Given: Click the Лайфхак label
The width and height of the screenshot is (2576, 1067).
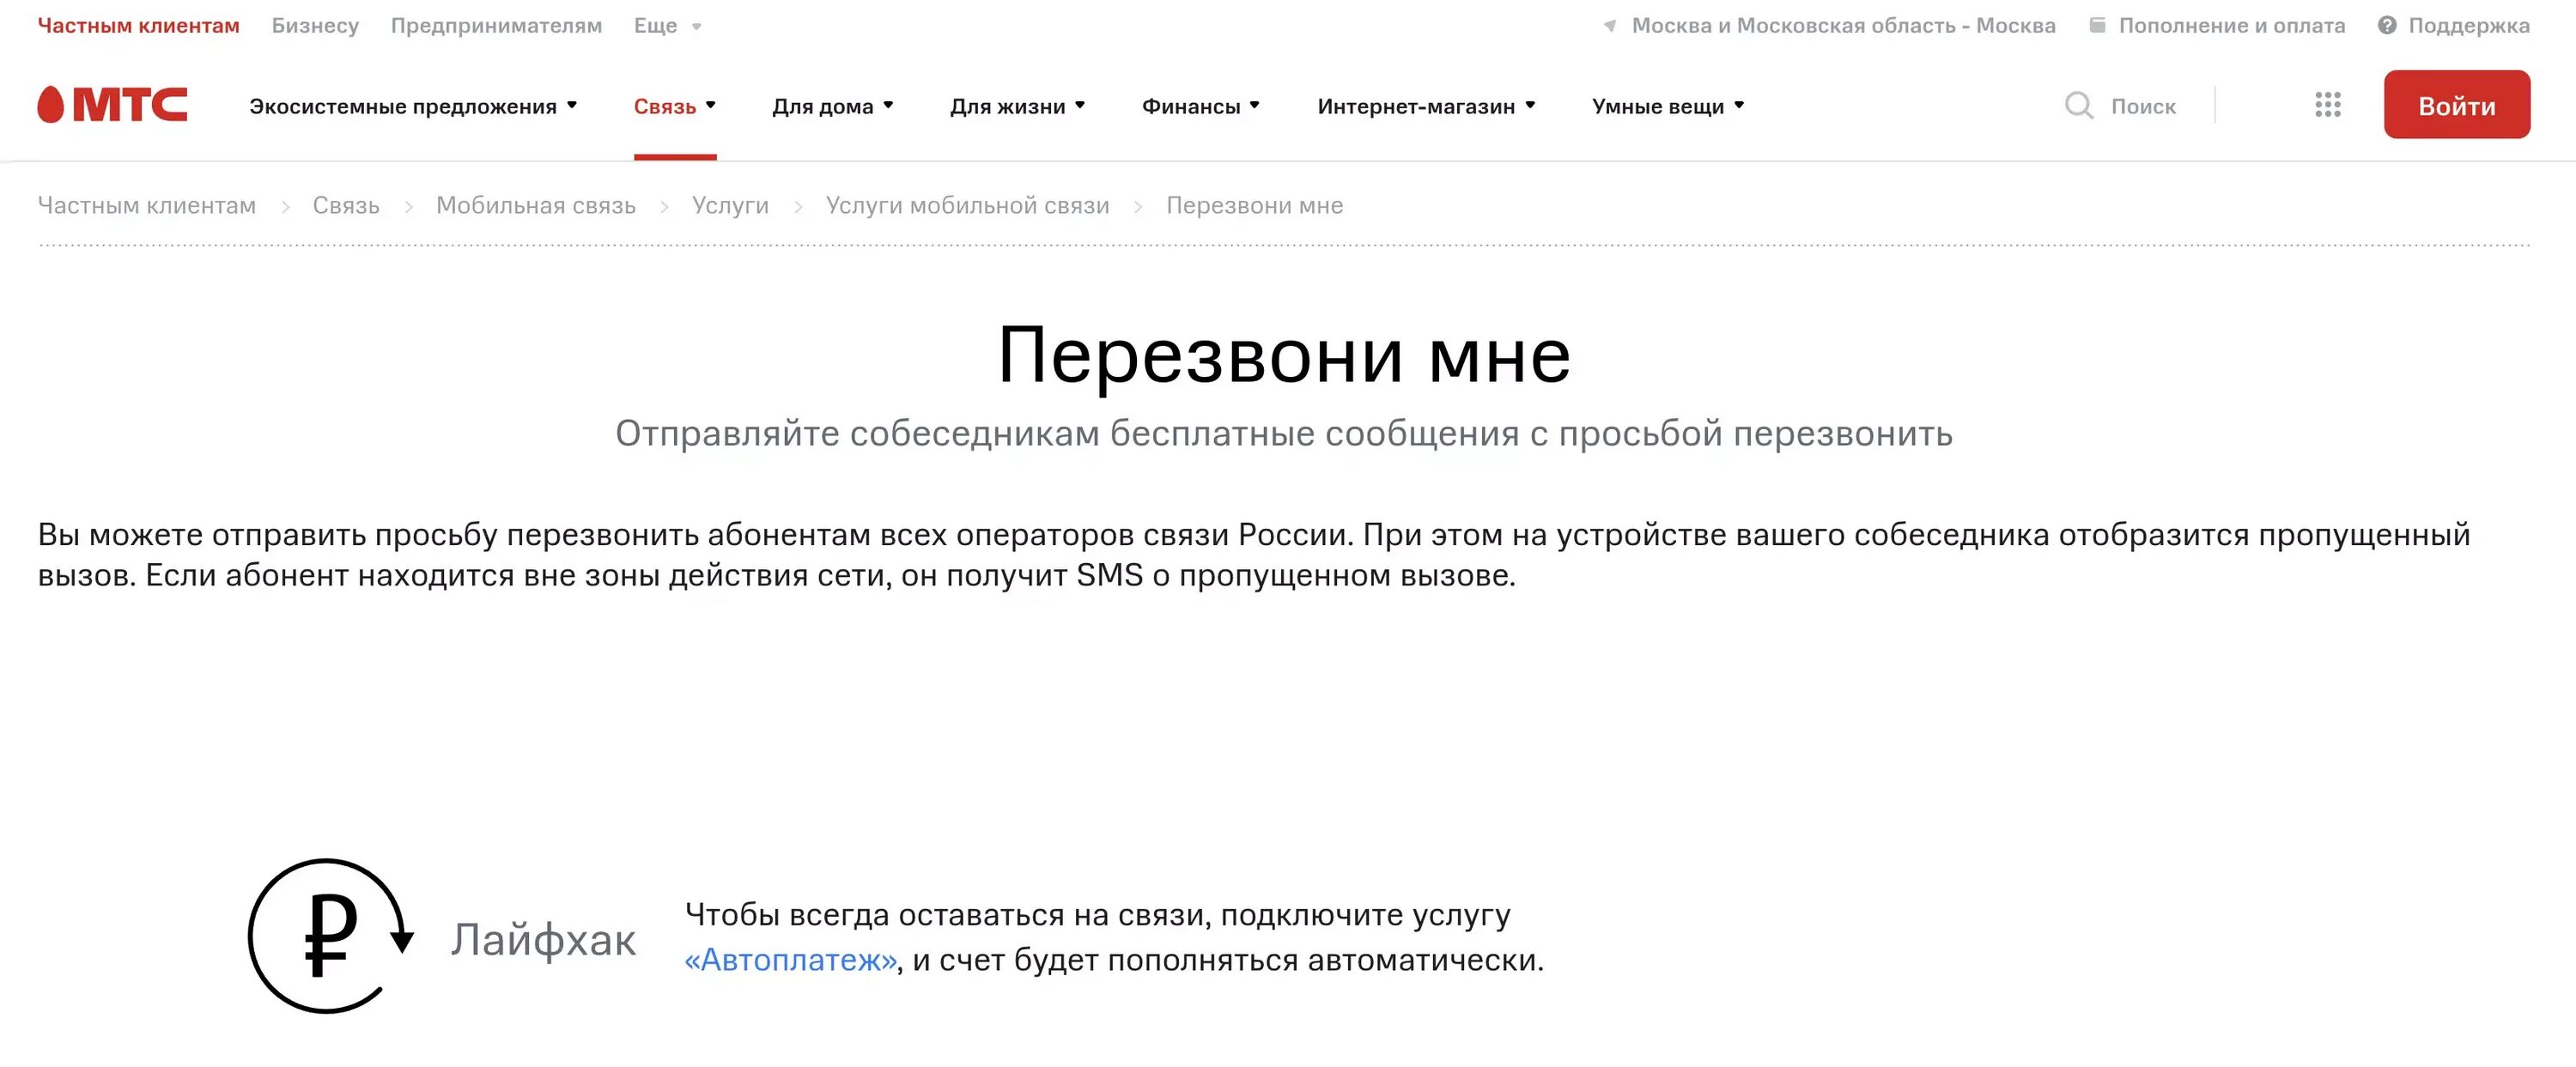Looking at the screenshot, I should [543, 939].
